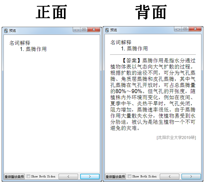
Task: Click the 80%～90% value in the answer
Action: [x=129, y=91]
